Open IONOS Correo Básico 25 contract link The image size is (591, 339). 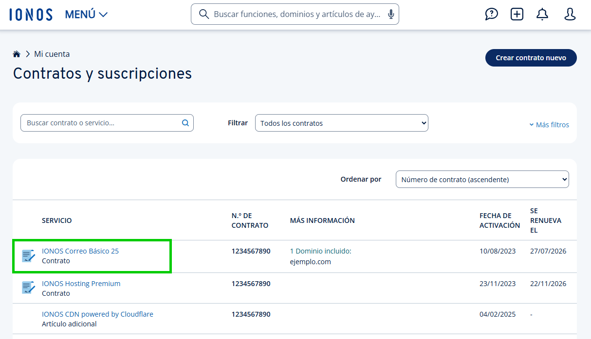80,251
